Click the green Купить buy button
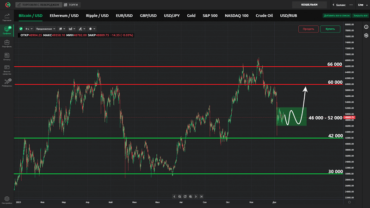The image size is (370, 208). coord(330,29)
